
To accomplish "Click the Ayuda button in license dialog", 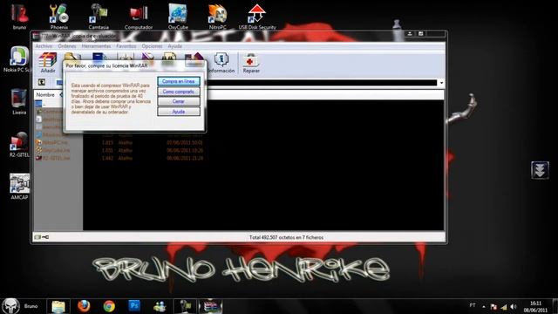I will (x=178, y=112).
